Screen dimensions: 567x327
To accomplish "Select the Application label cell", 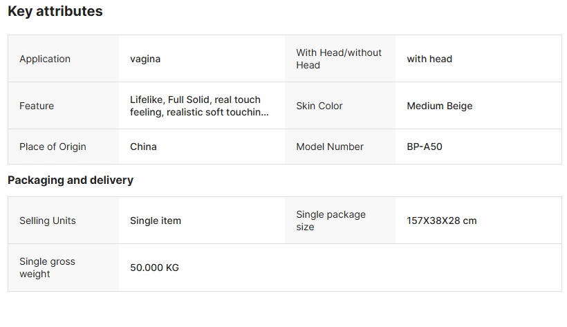I will pos(45,59).
